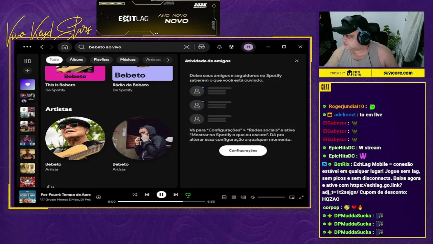Viewport: 433px width, 244px height.
Task: Enter full screen player
Action: 301,197
